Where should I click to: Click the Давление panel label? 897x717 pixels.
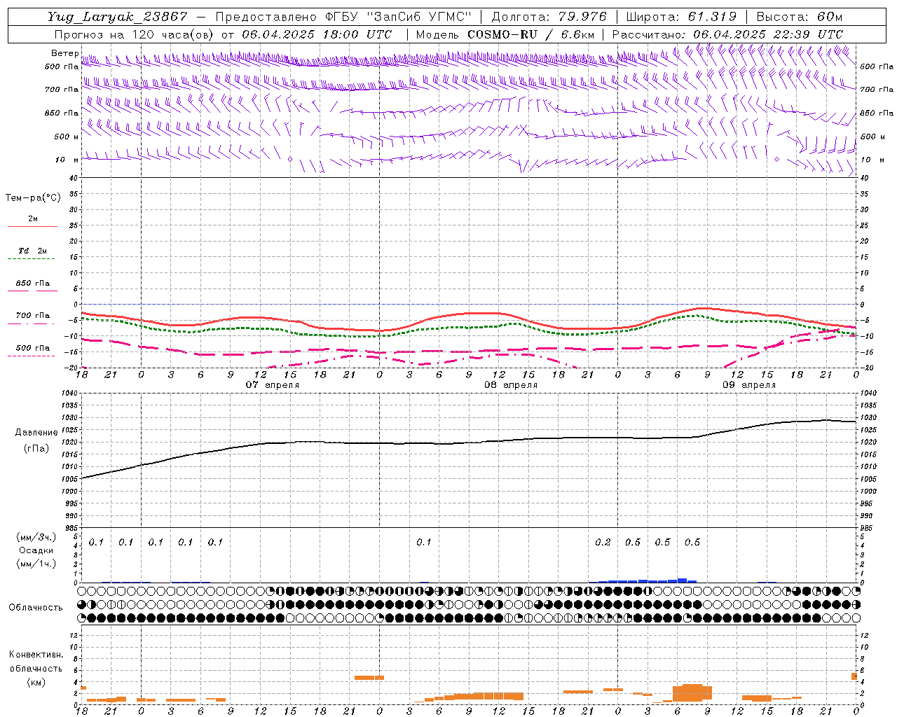click(x=36, y=433)
